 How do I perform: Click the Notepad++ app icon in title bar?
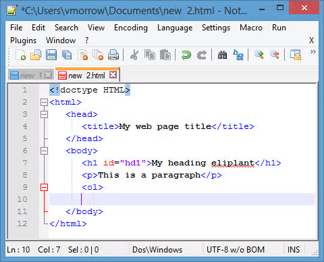tap(12, 10)
